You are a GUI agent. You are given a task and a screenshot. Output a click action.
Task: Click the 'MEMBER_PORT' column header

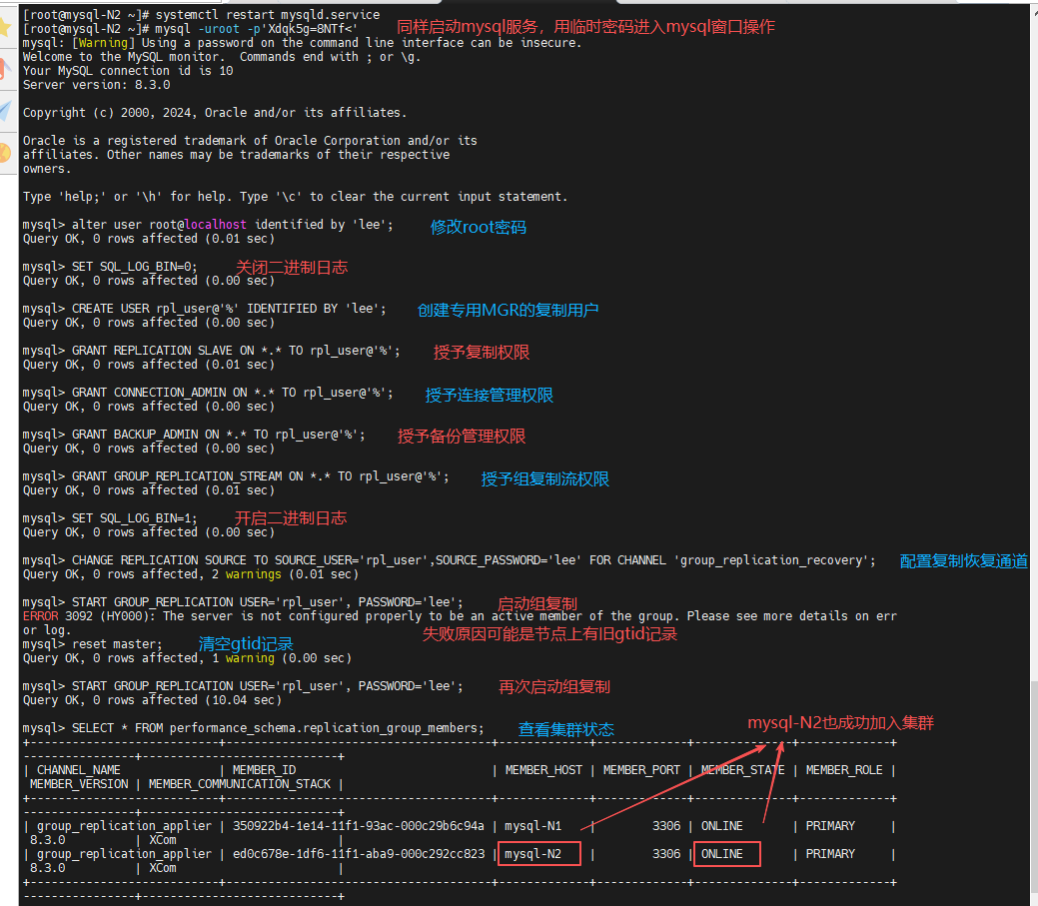tap(641, 770)
